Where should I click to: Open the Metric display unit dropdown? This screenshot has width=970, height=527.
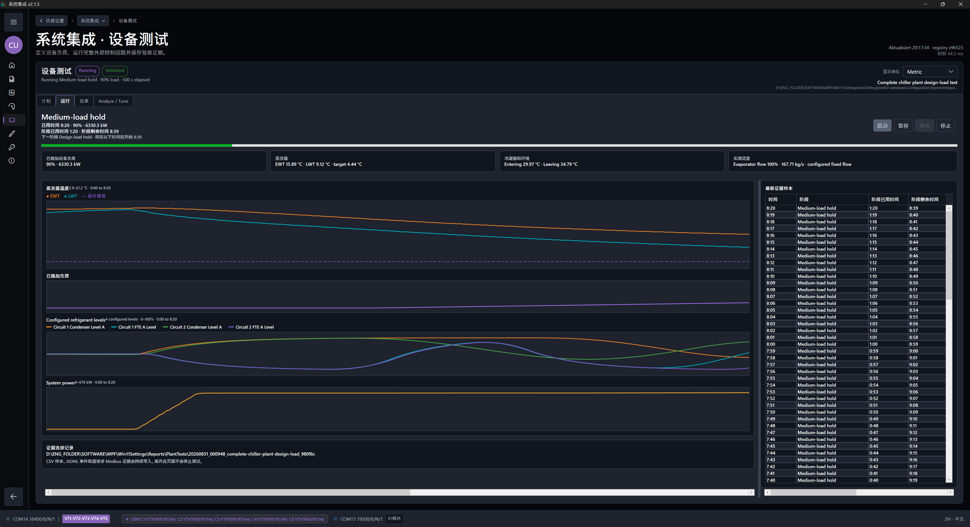[x=930, y=71]
